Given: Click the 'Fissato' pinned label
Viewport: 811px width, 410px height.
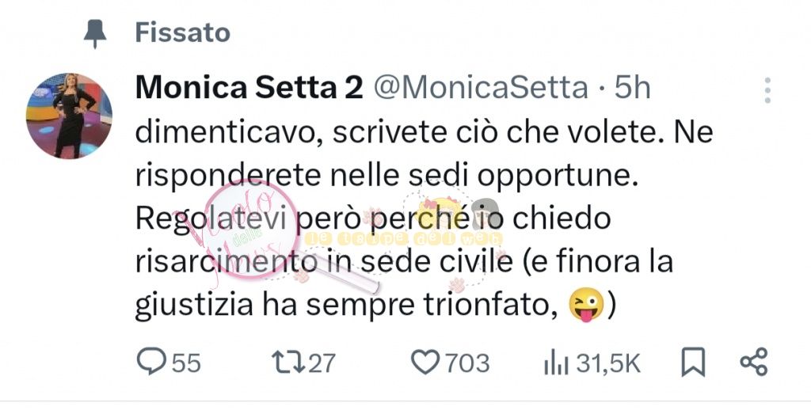Looking at the screenshot, I should point(182,32).
